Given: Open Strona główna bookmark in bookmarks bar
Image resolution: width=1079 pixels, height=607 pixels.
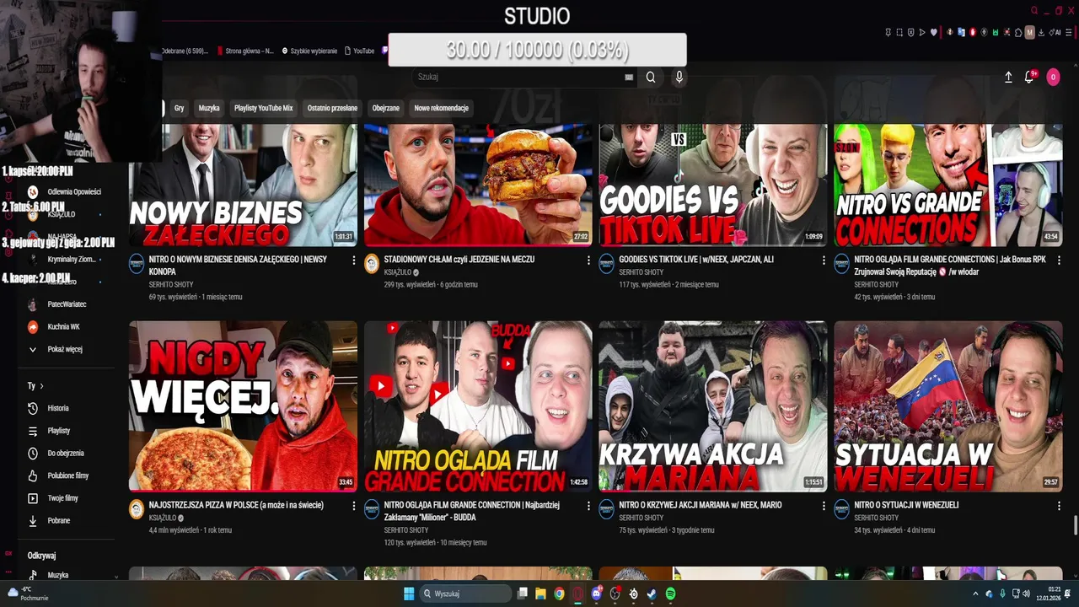Looking at the screenshot, I should tap(244, 51).
